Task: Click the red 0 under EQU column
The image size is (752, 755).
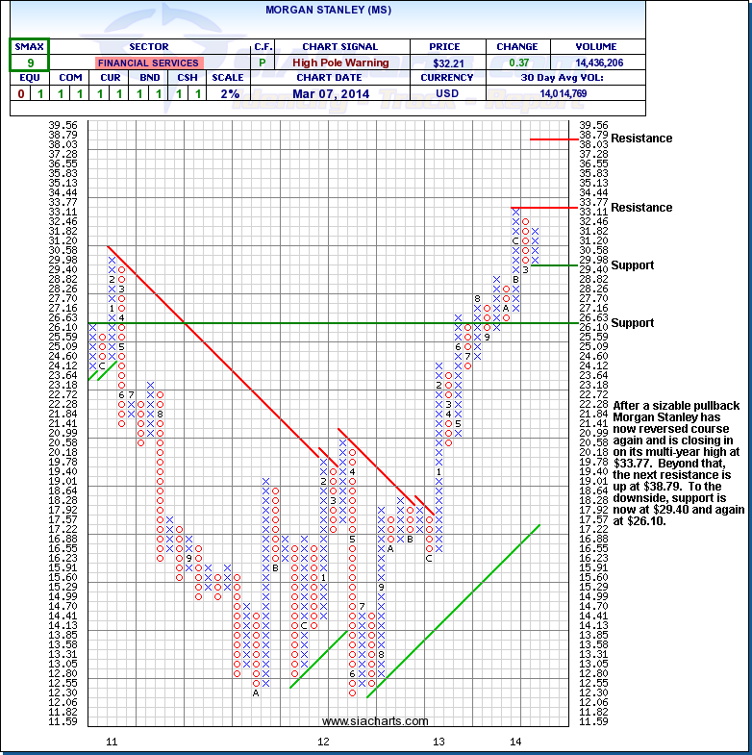Action: [x=20, y=93]
